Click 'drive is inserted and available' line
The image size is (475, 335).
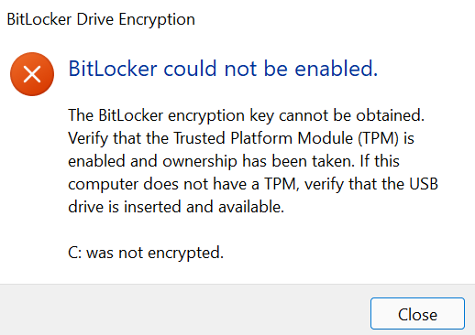pyautogui.click(x=176, y=207)
